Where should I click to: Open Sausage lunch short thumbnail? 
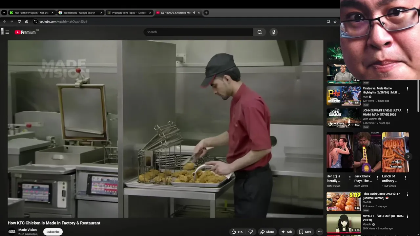pyautogui.click(x=395, y=152)
